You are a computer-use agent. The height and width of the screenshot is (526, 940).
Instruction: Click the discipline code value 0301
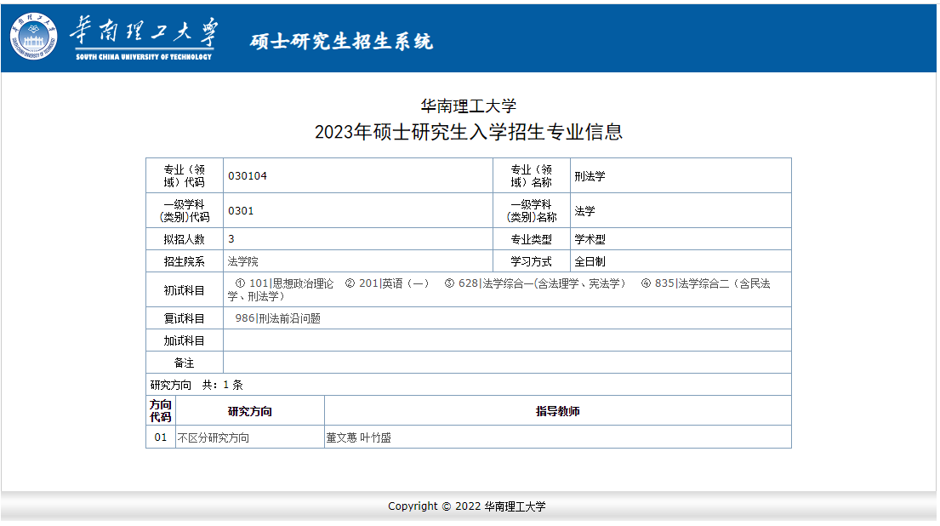tap(241, 210)
